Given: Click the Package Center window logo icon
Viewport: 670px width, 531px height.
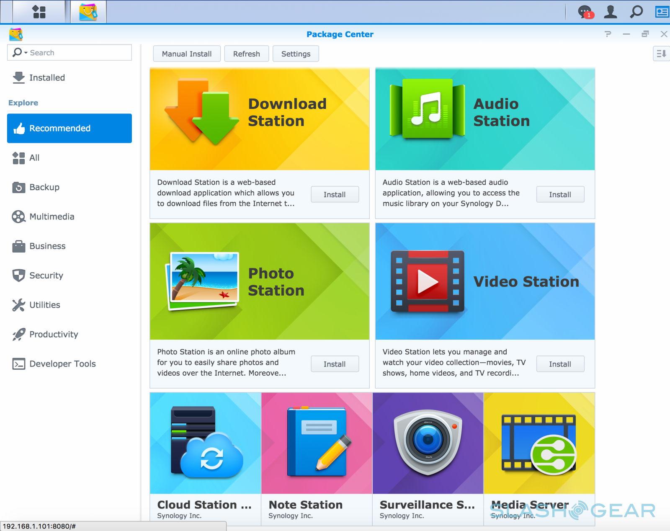Looking at the screenshot, I should pos(16,34).
